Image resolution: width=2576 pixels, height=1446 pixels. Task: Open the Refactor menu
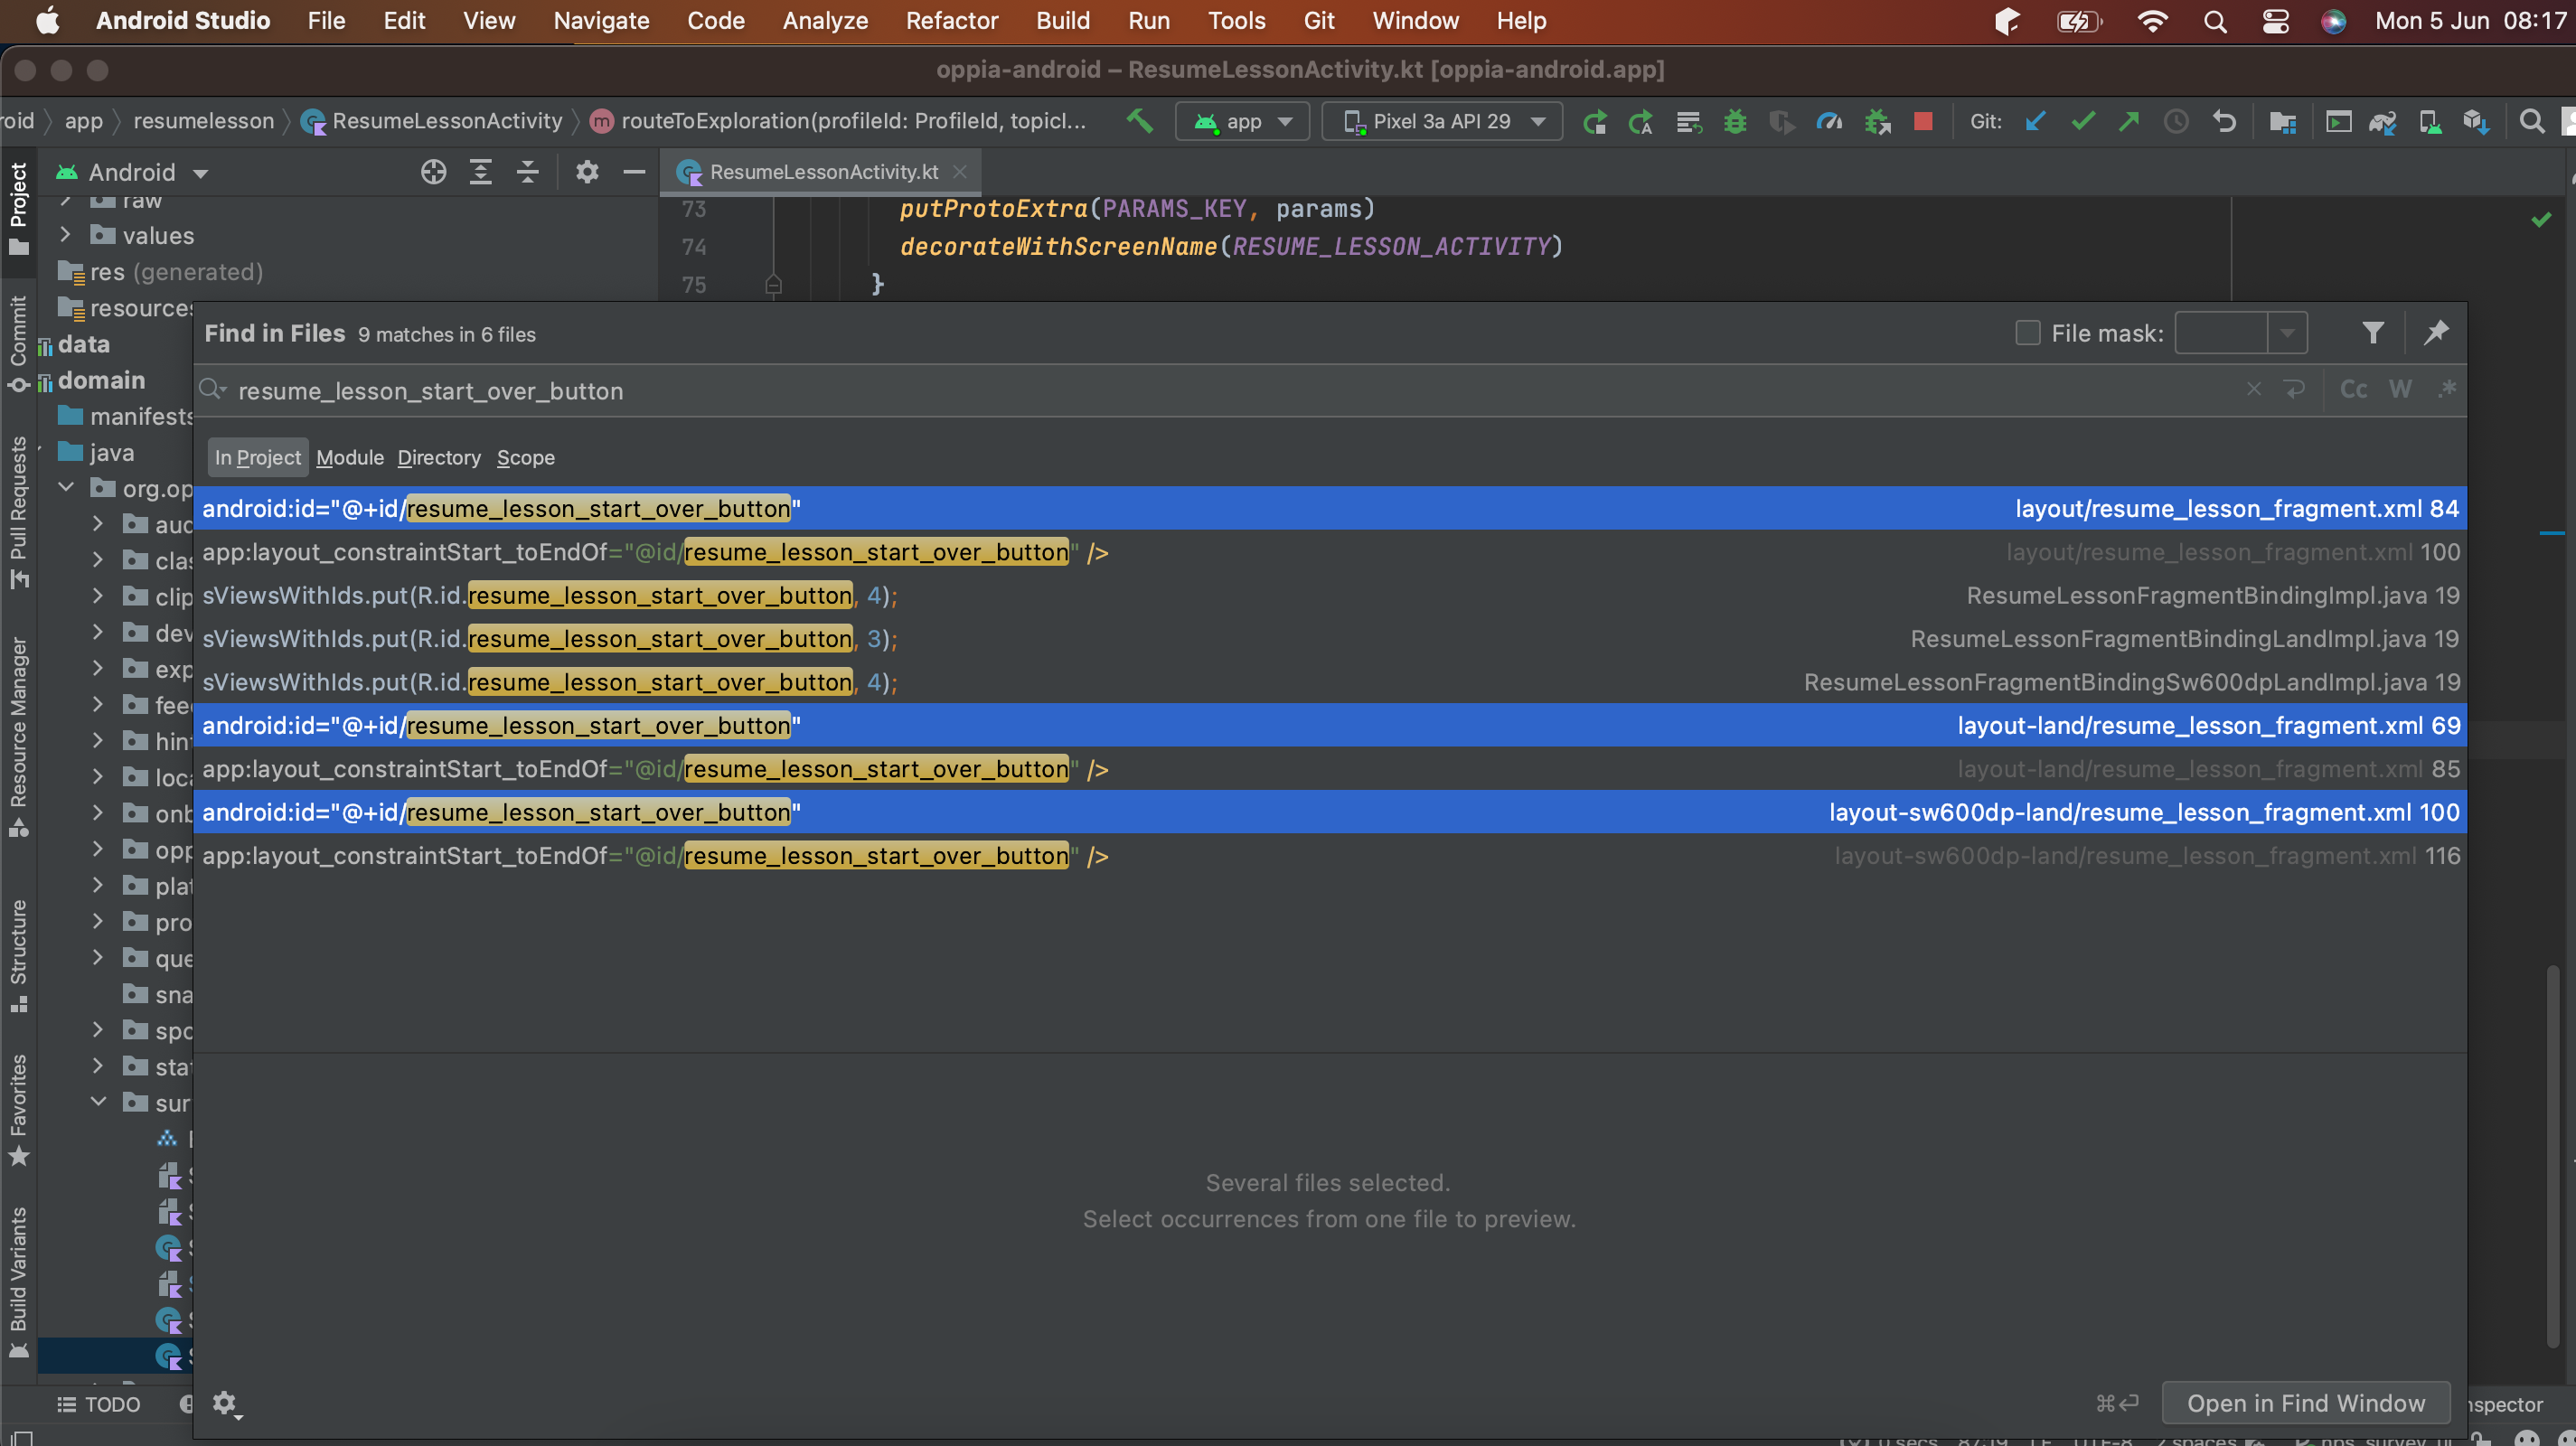coord(951,20)
